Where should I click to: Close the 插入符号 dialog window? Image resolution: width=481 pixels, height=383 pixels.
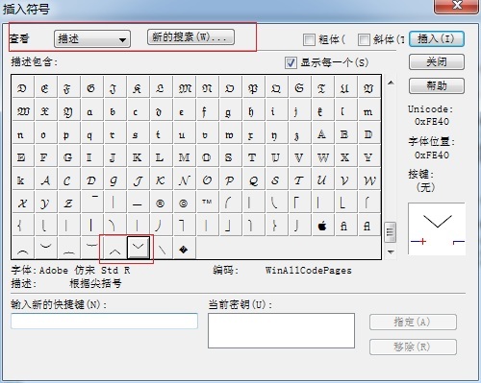(456, 6)
